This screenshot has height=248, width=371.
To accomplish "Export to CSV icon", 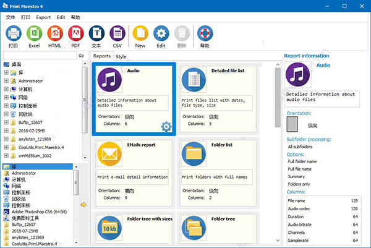I will (x=117, y=33).
